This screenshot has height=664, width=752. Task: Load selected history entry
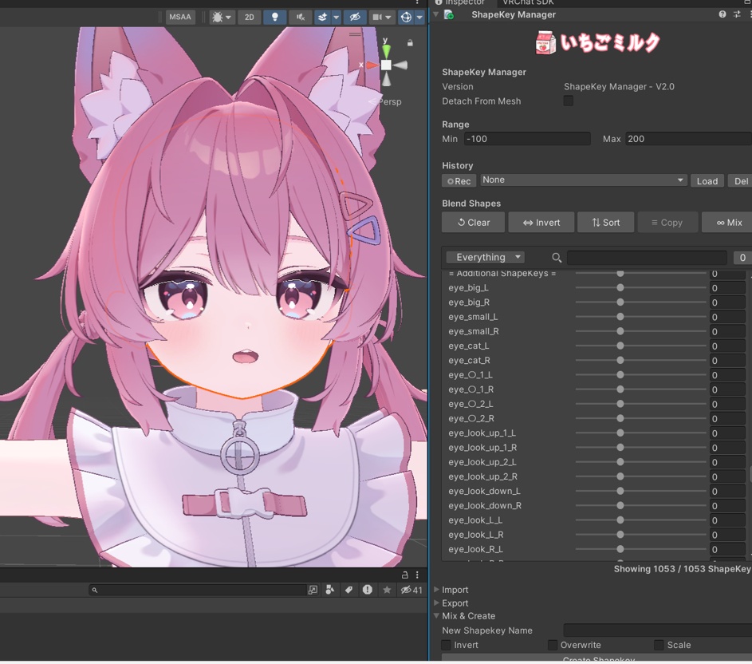pos(707,181)
